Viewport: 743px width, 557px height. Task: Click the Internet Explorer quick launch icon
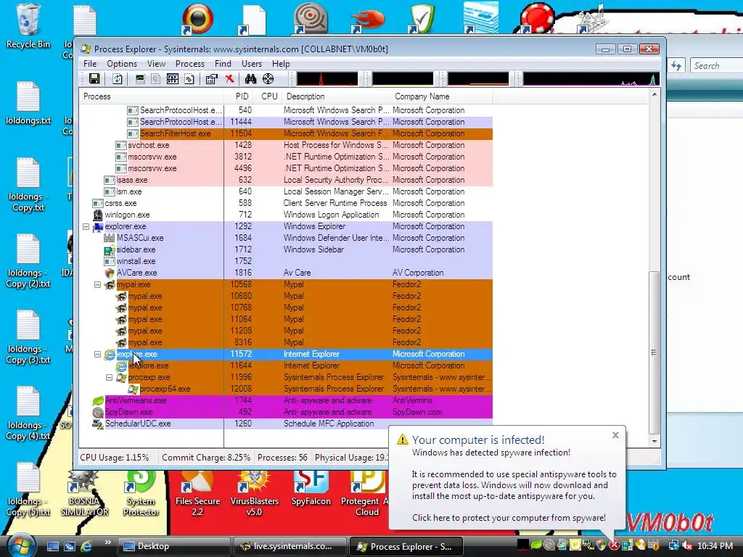pyautogui.click(x=86, y=546)
